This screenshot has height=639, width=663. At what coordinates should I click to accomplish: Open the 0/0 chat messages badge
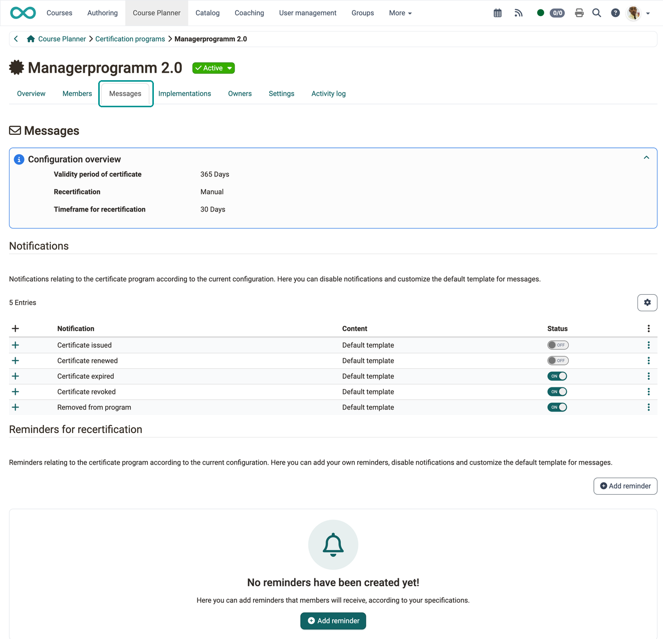[557, 13]
